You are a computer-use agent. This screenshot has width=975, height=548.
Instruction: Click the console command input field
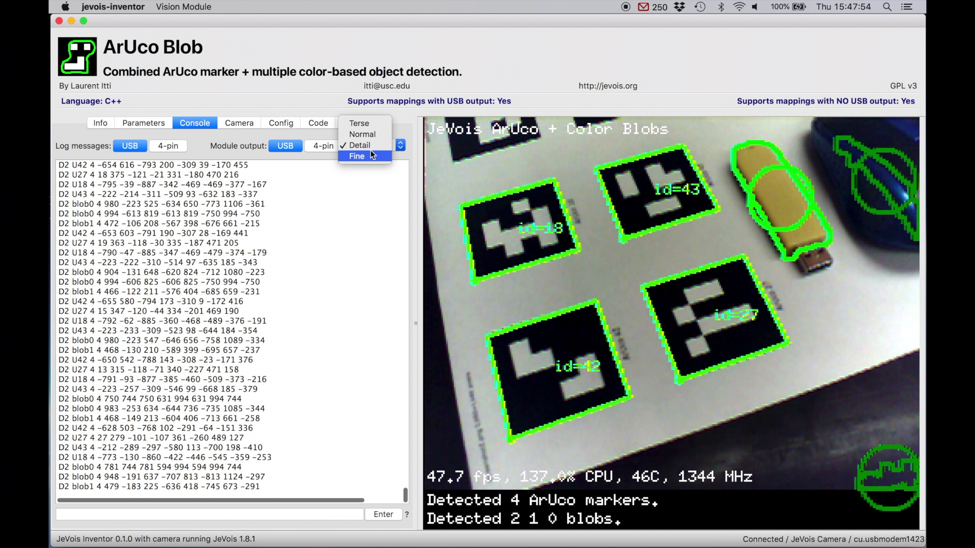pyautogui.click(x=210, y=515)
